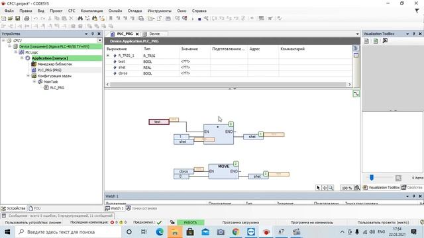Image resolution: width=424 pixels, height=238 pixels.
Task: Click the Start program play icon
Action: tap(193, 19)
